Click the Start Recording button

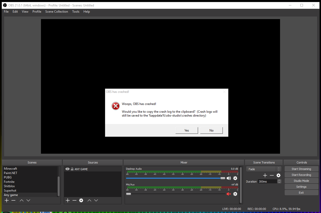pos(301,175)
